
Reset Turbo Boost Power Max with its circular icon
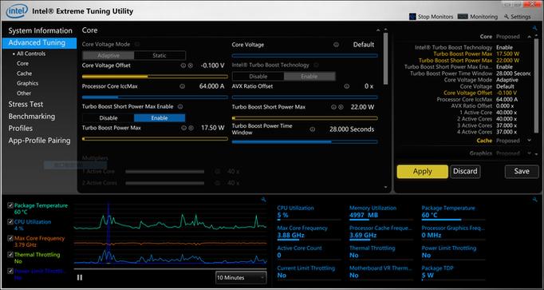(191, 128)
